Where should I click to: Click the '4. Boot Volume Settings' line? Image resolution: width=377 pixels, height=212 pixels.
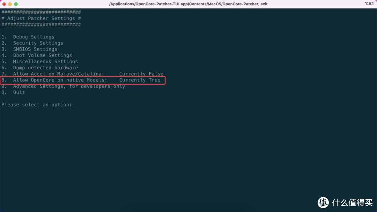(37, 55)
